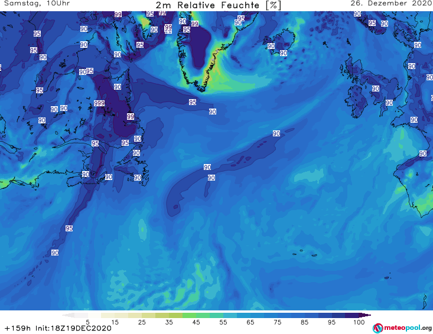Select the olive-yellow 30–35 legend swatch
433x334 pixels.
pyautogui.click(x=162, y=315)
